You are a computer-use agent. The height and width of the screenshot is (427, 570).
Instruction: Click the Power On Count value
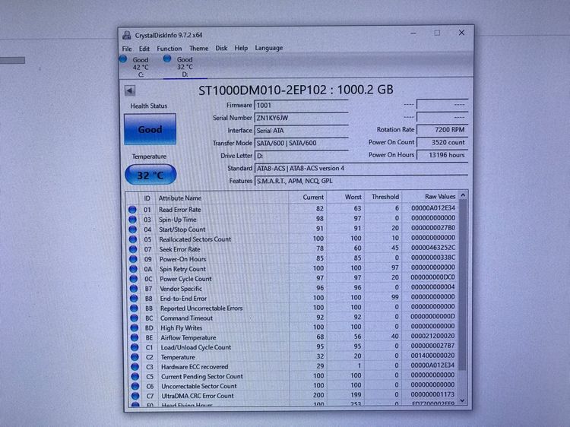point(442,142)
